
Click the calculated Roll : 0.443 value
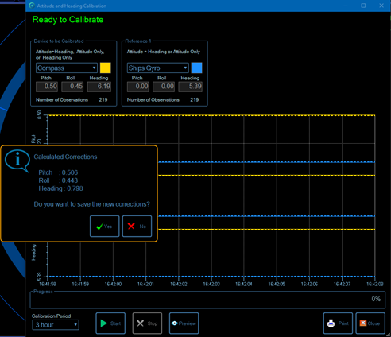(x=58, y=180)
